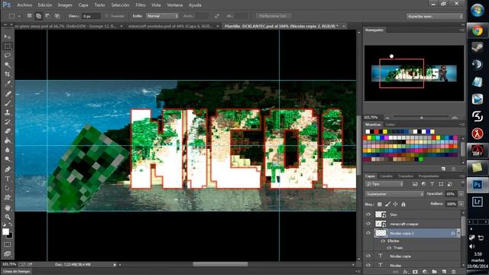Click the Navigator zoom slider

(421, 118)
